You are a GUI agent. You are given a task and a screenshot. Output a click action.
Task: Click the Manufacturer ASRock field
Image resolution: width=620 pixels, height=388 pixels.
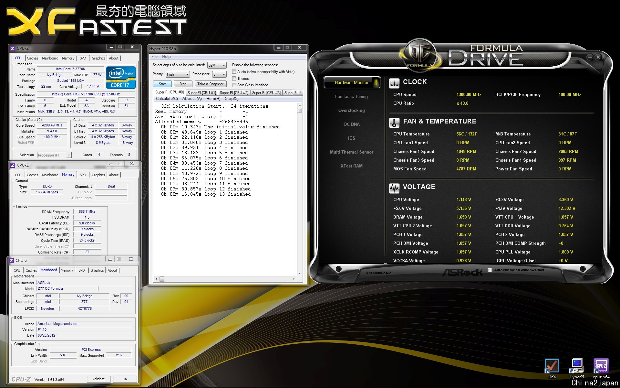[x=84, y=283]
